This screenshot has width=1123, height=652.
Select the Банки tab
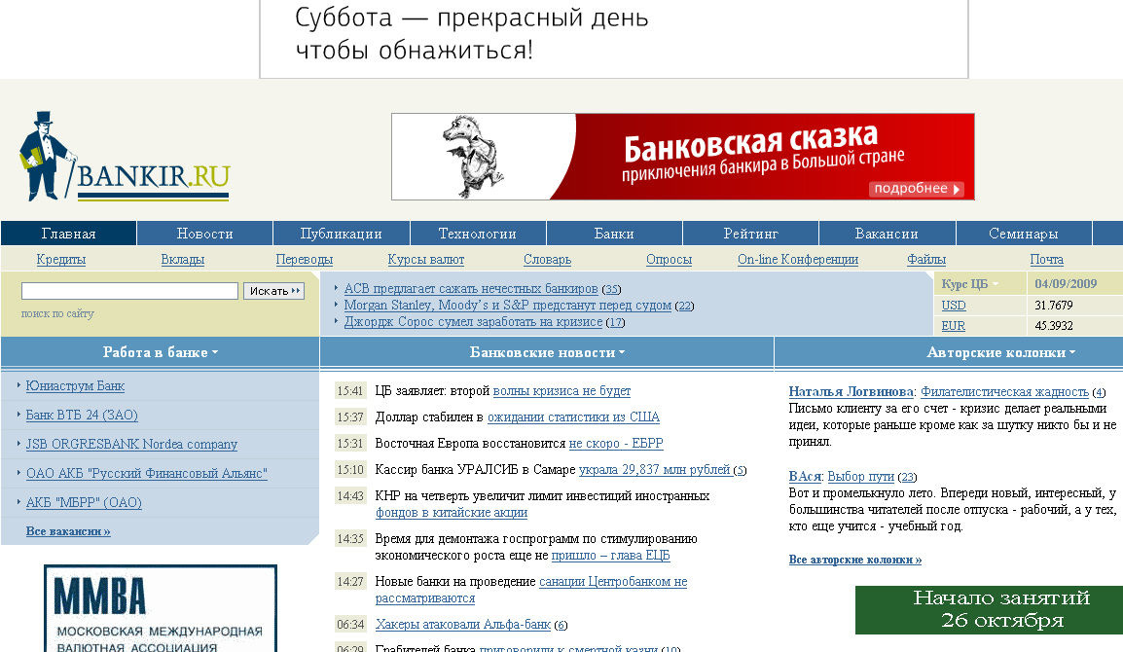(614, 234)
